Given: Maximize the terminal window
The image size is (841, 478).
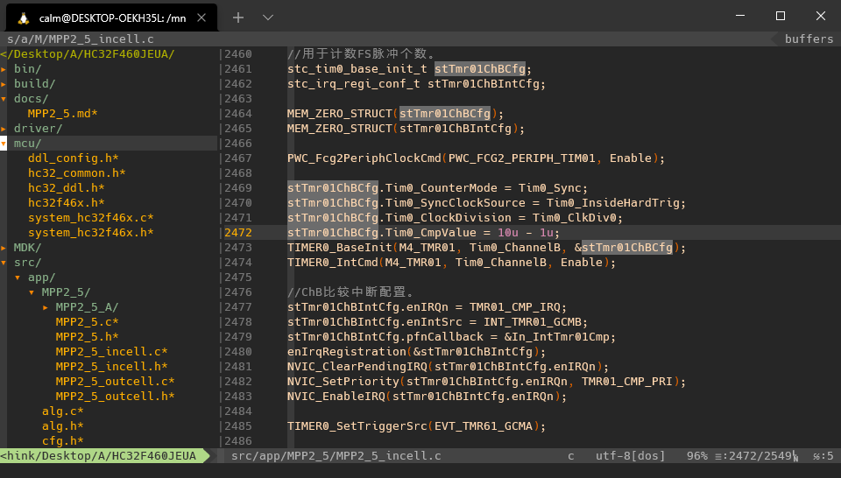Looking at the screenshot, I should 781,16.
